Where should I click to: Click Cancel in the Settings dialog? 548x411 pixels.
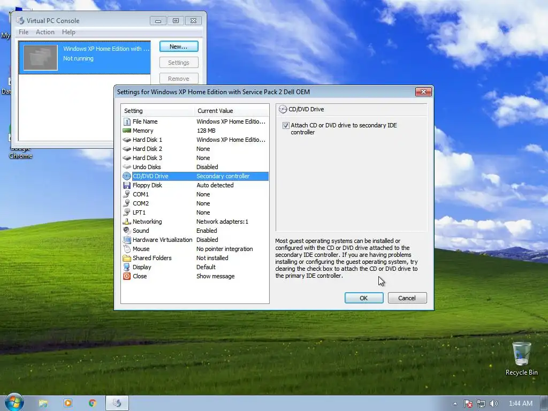tap(407, 298)
